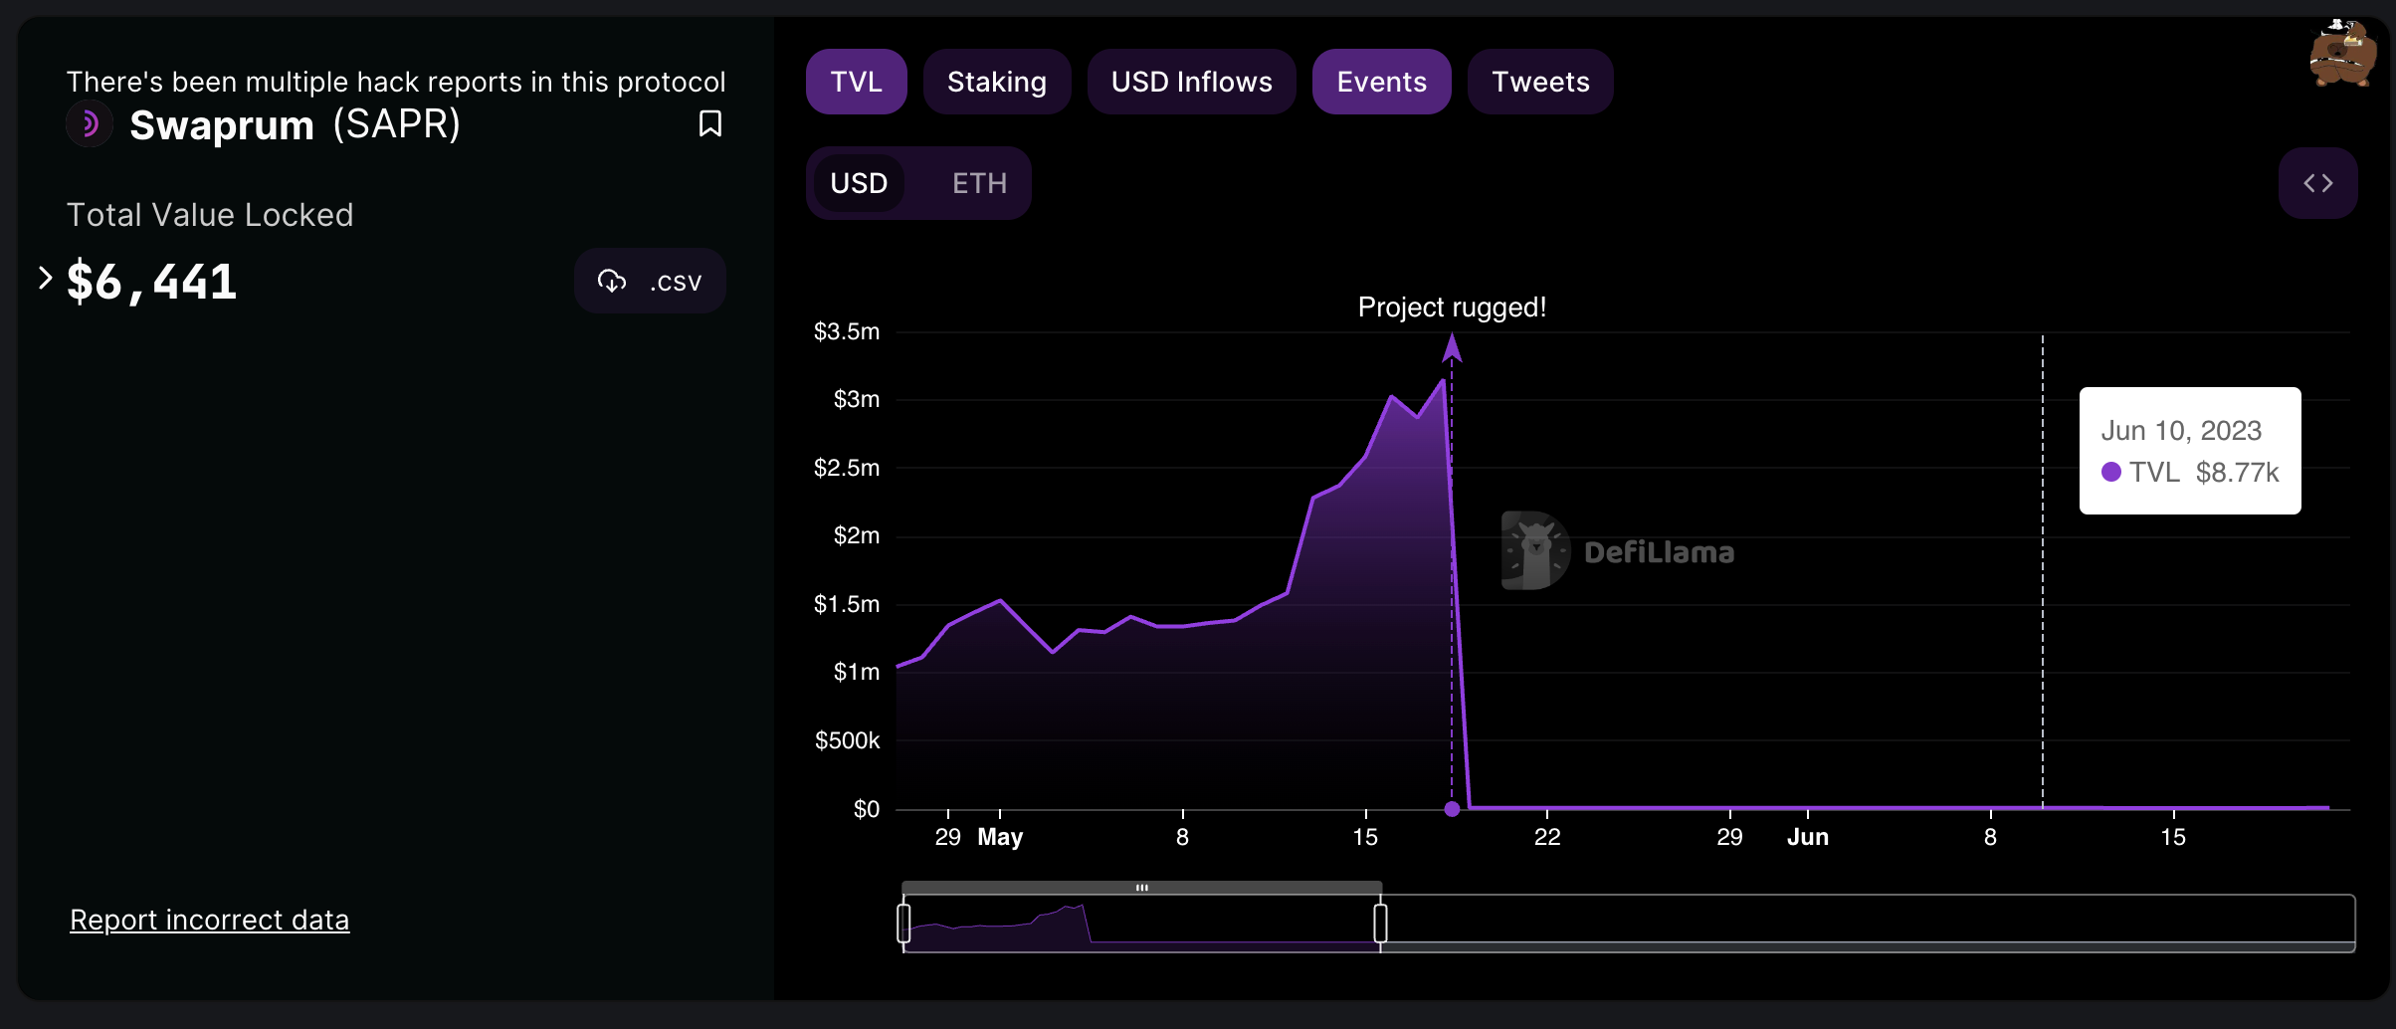Click the Swaprum logo icon
Viewport: 2396px width, 1029px height.
coord(90,124)
